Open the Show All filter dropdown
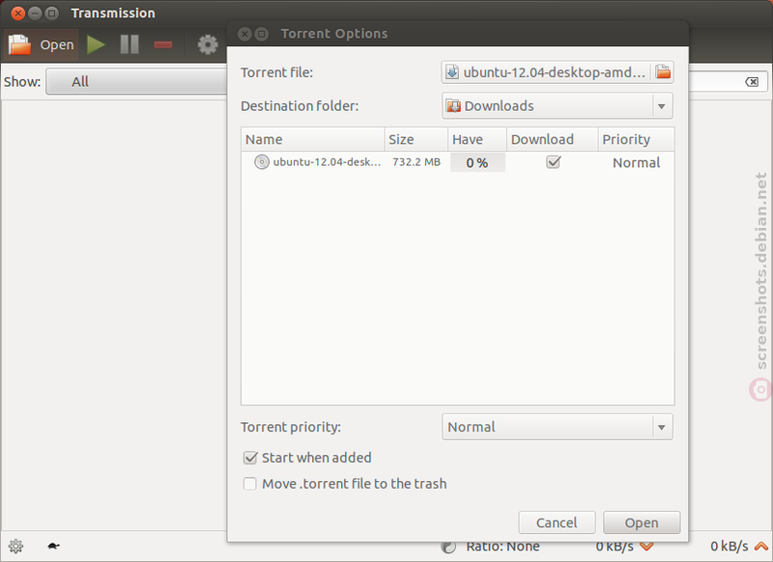Image resolution: width=773 pixels, height=562 pixels. (136, 82)
